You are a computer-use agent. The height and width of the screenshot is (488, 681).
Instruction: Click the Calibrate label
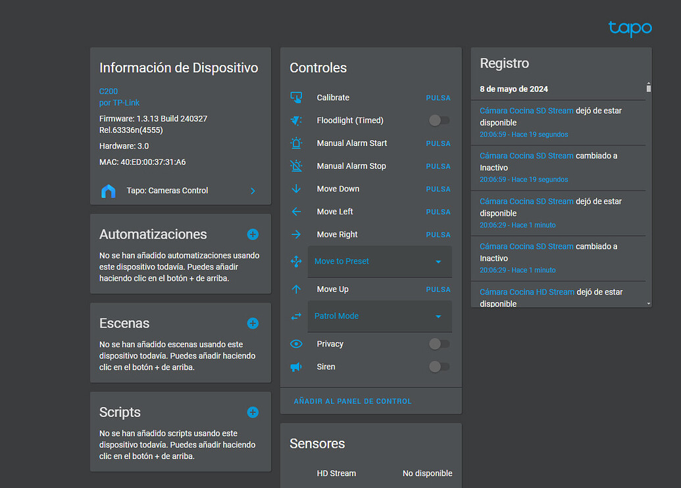333,98
